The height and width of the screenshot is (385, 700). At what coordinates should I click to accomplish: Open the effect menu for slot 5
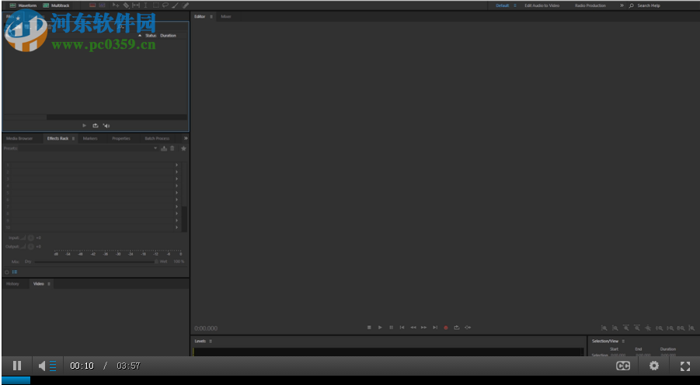176,192
